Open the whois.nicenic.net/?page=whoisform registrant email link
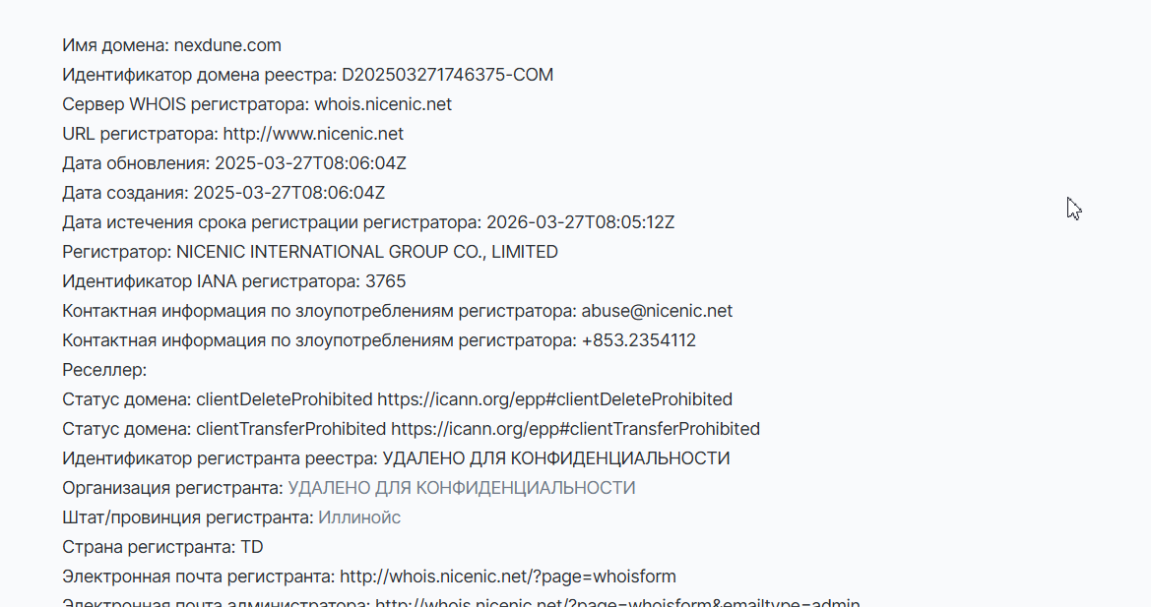 pyautogui.click(x=508, y=577)
